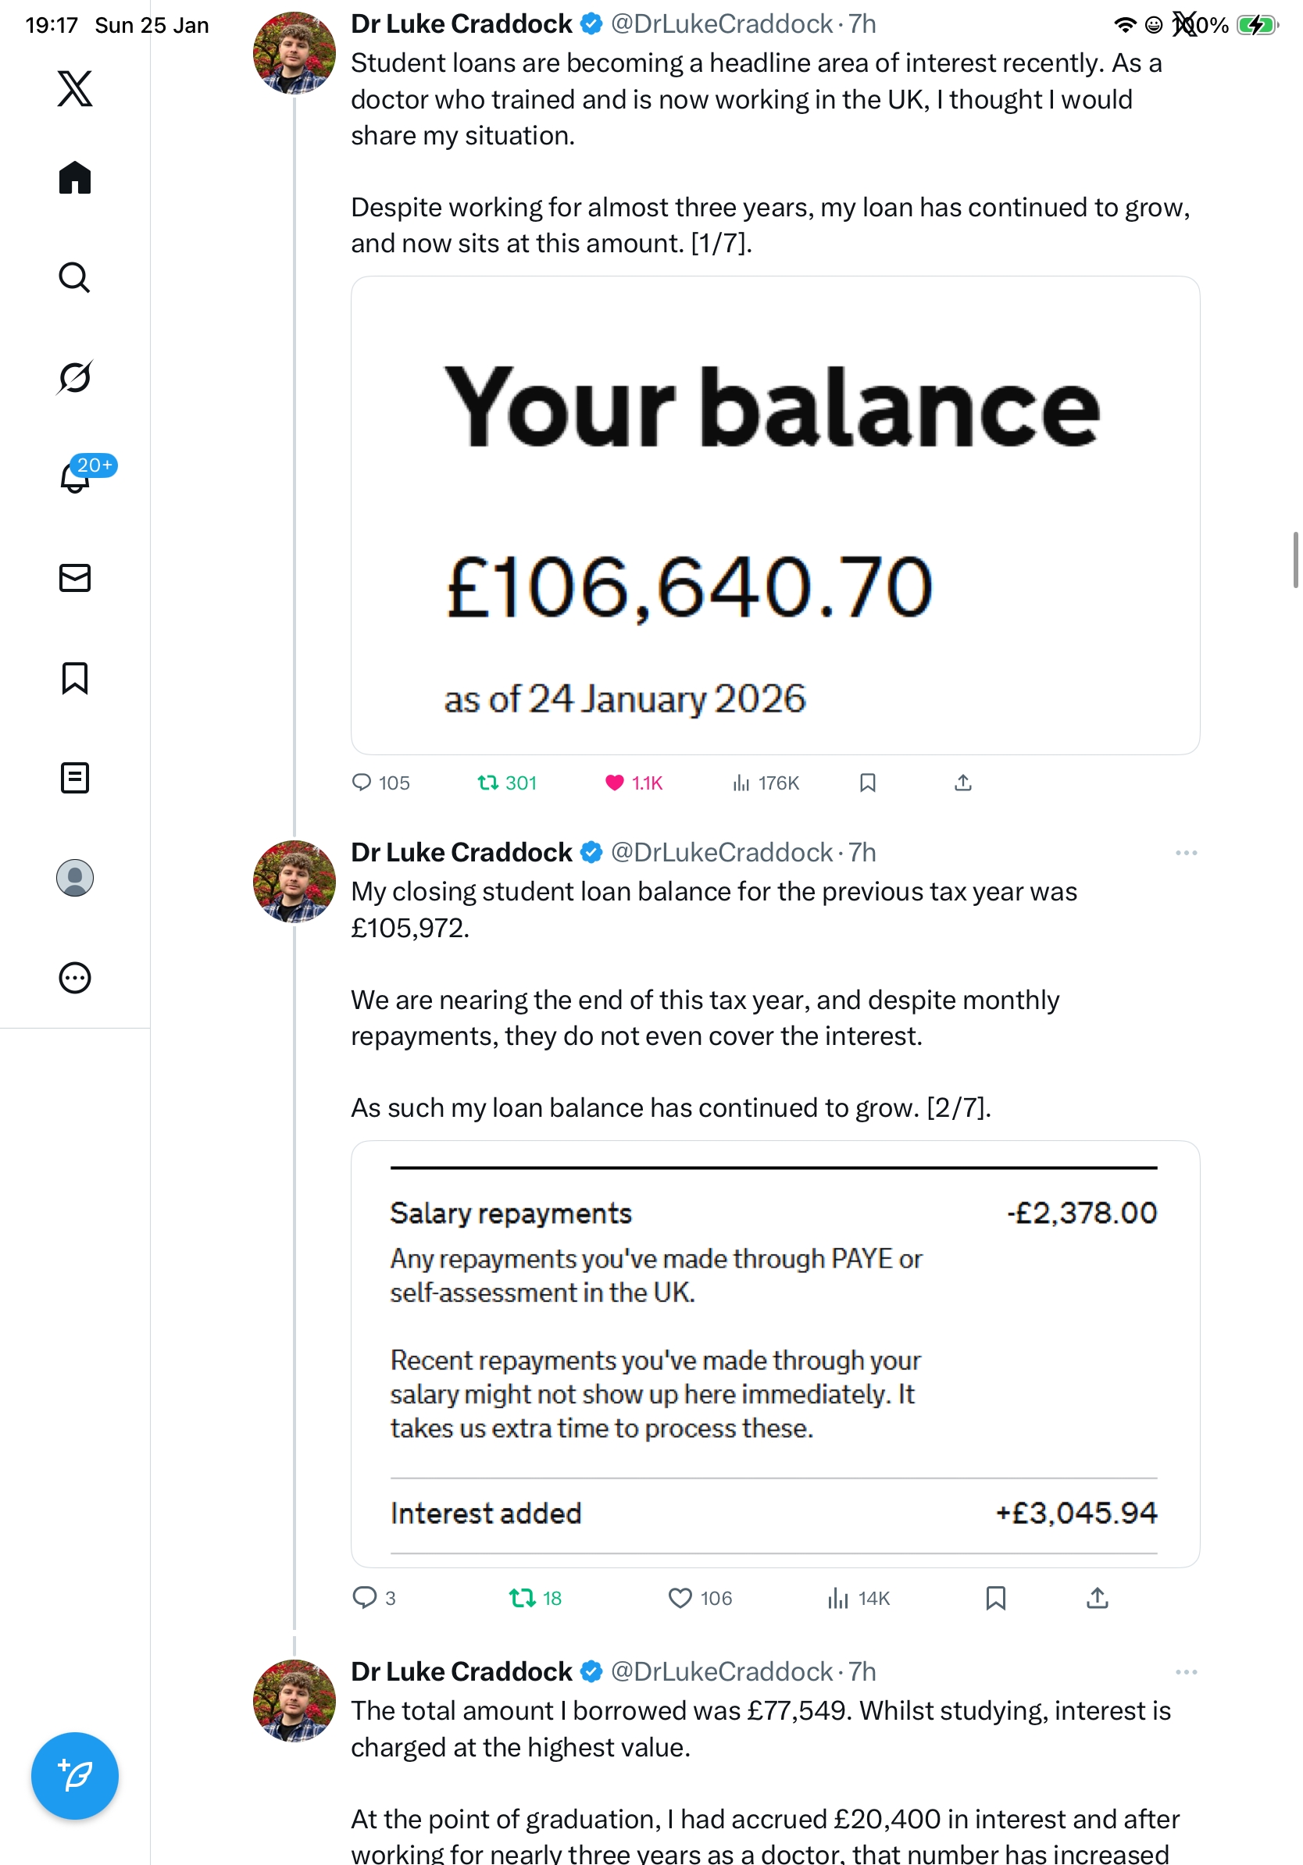Open the Your balance image
The width and height of the screenshot is (1303, 1865).
775,515
